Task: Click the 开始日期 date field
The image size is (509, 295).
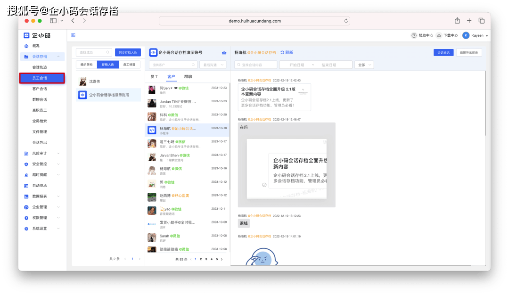Action: (x=297, y=65)
